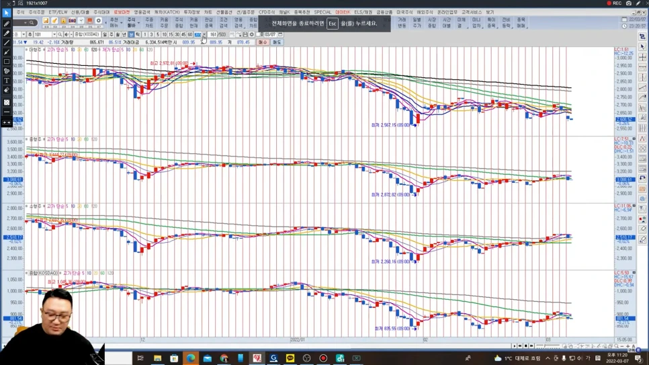Select the 30-minute interval button

[x=177, y=34]
